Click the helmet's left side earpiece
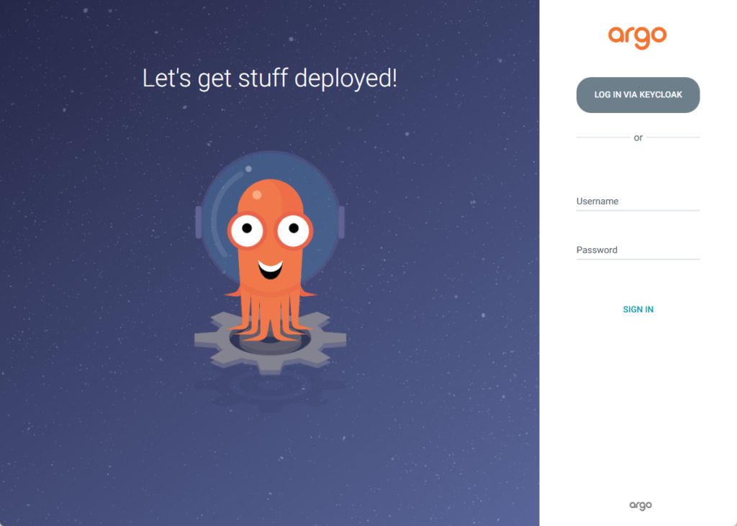Screen dimensions: 737x526 [199, 222]
